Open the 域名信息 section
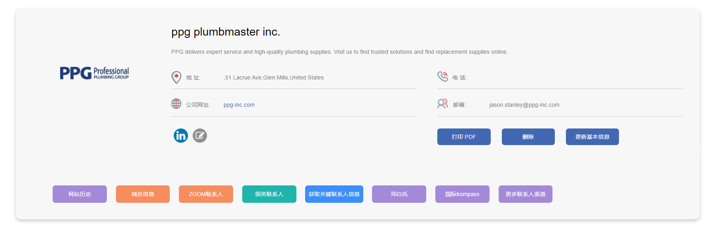Image resolution: width=708 pixels, height=236 pixels. coord(143,194)
